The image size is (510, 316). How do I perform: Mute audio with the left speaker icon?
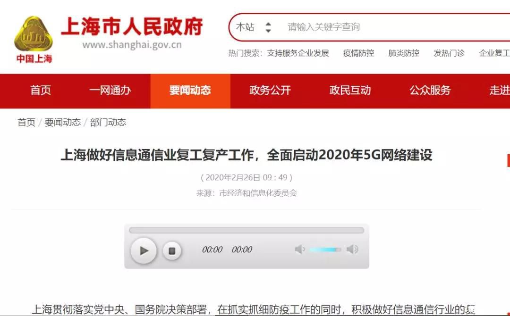[300, 249]
